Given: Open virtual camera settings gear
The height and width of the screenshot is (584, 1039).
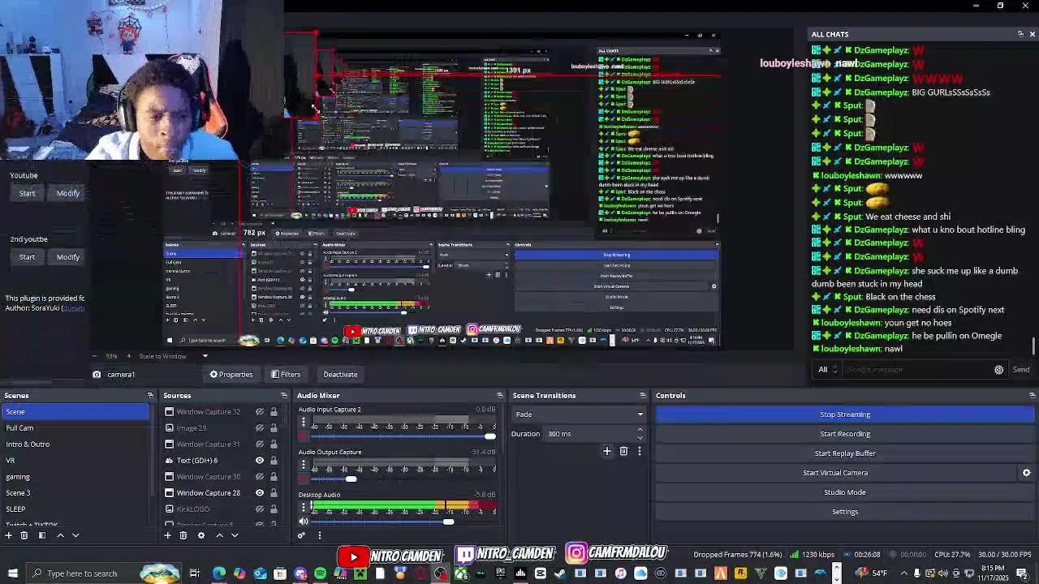Looking at the screenshot, I should 1026,473.
